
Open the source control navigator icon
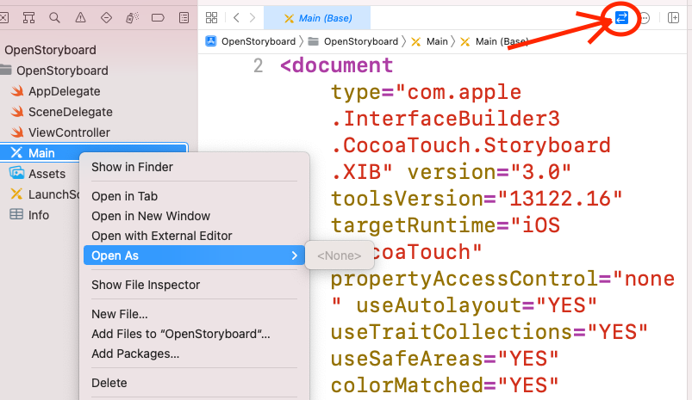click(x=4, y=17)
